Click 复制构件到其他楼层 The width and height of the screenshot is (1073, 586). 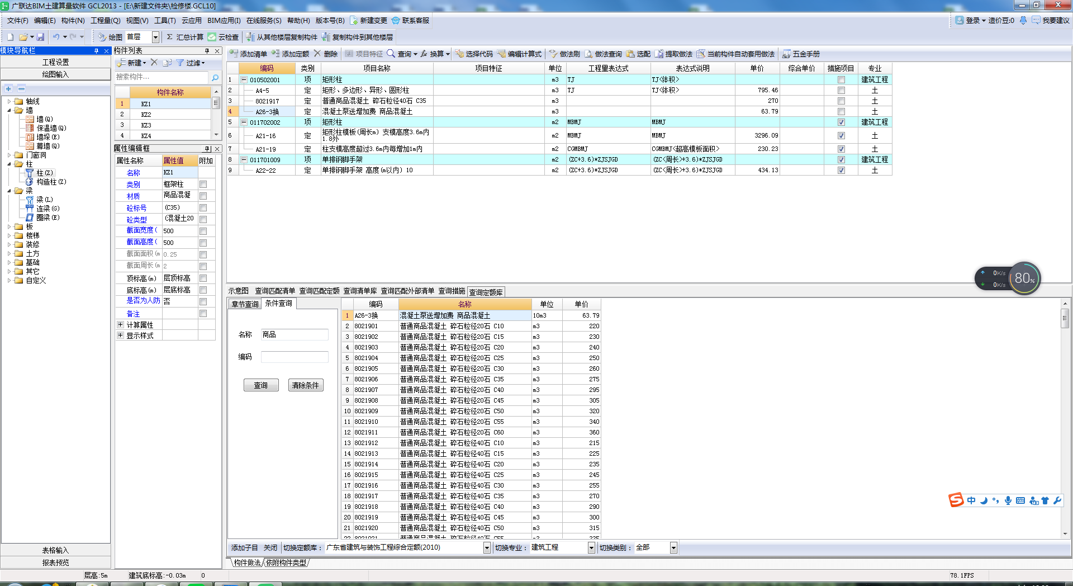[x=358, y=37]
